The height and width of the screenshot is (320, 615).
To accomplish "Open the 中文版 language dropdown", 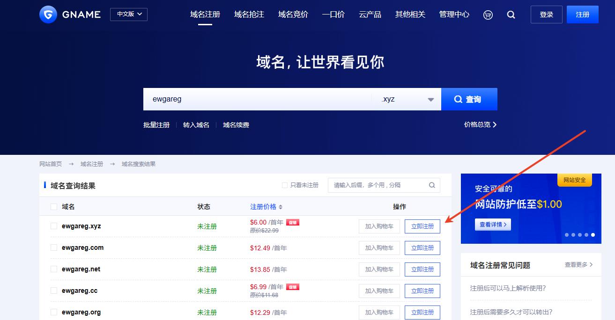I will 129,15.
